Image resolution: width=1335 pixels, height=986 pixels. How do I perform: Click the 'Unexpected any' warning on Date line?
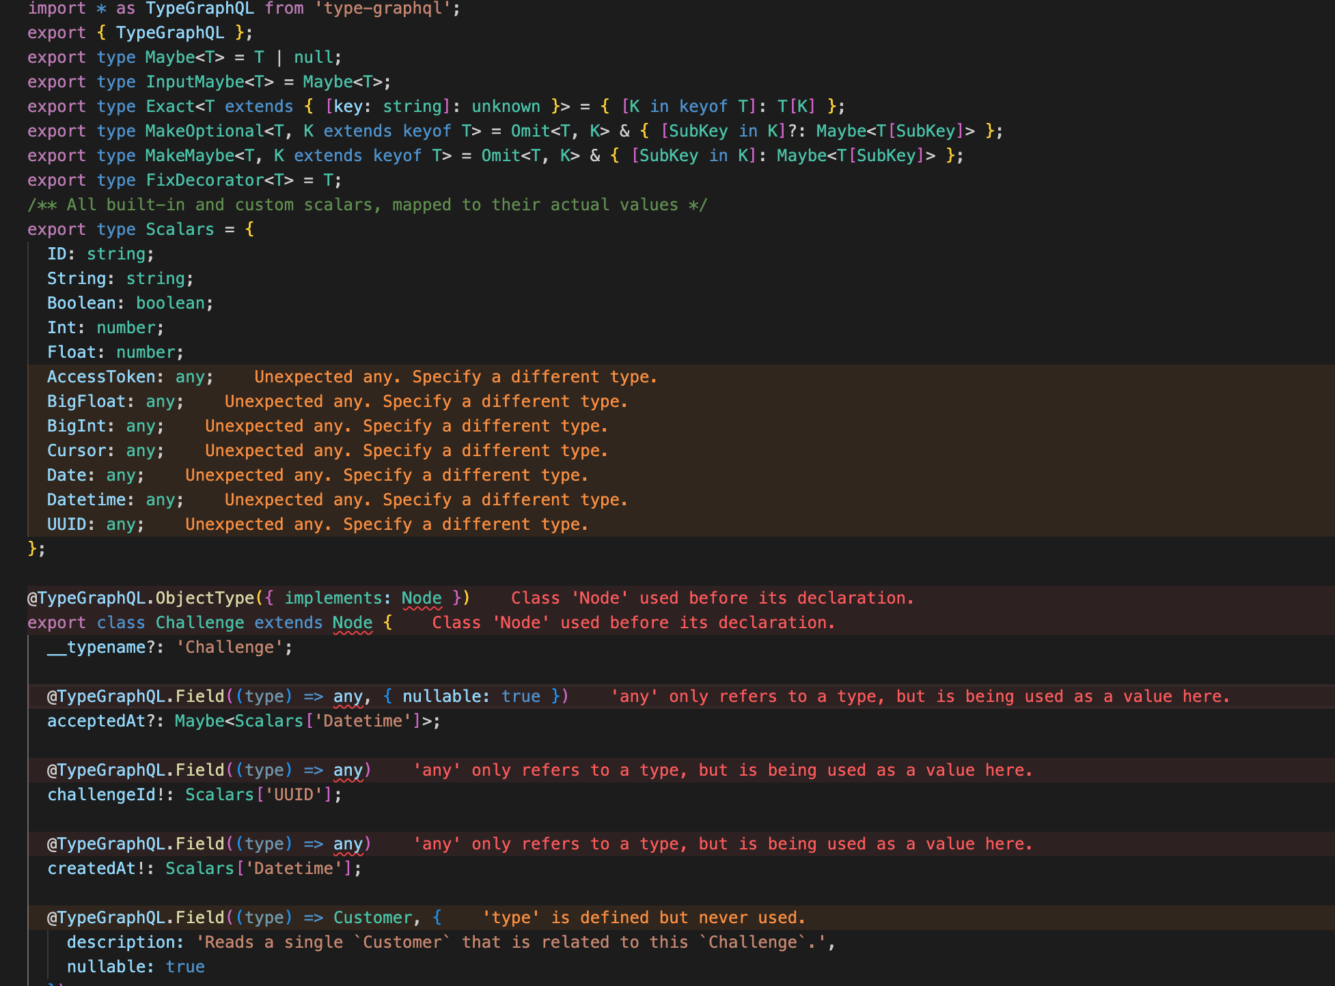coord(387,475)
